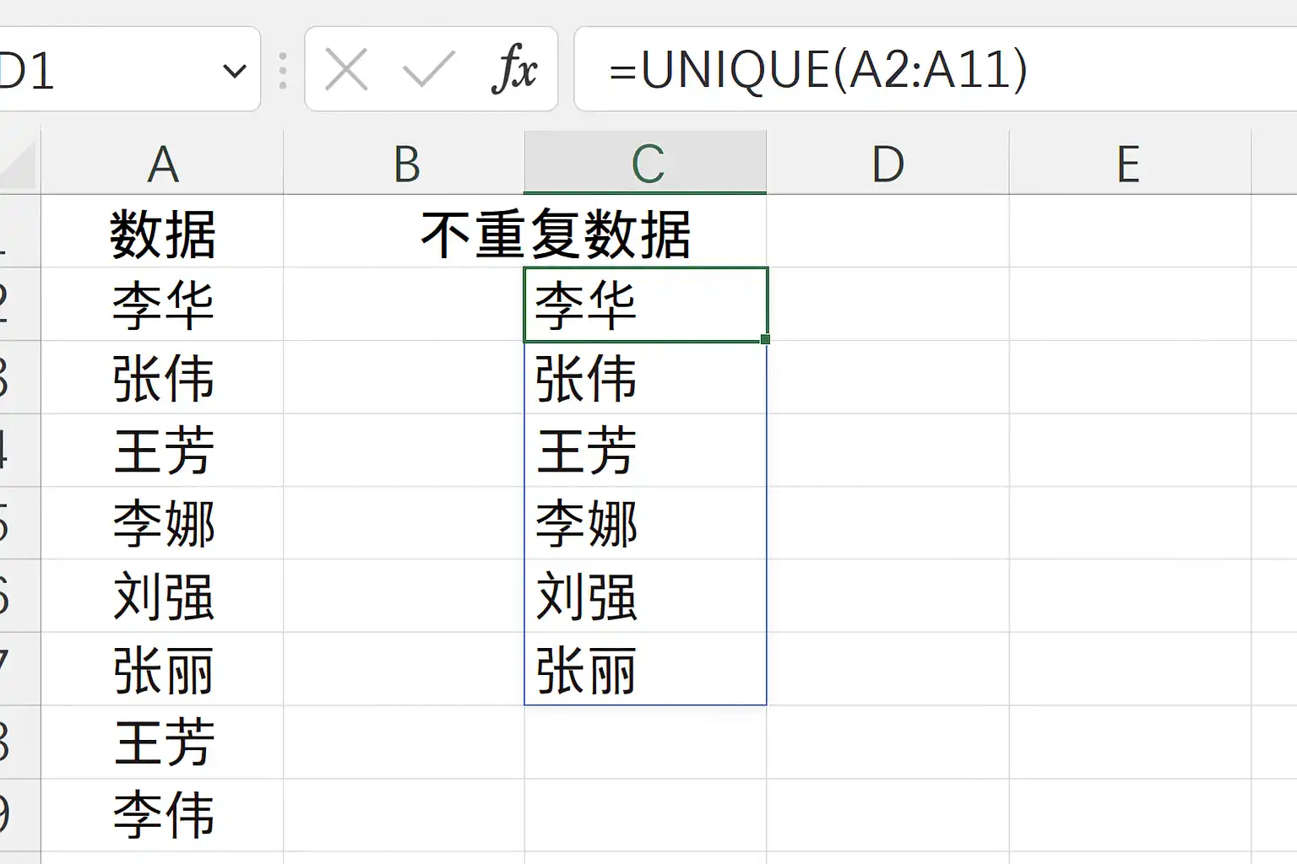This screenshot has width=1297, height=864.
Task: Select cell with 张伟 in column C
Action: pyautogui.click(x=645, y=377)
